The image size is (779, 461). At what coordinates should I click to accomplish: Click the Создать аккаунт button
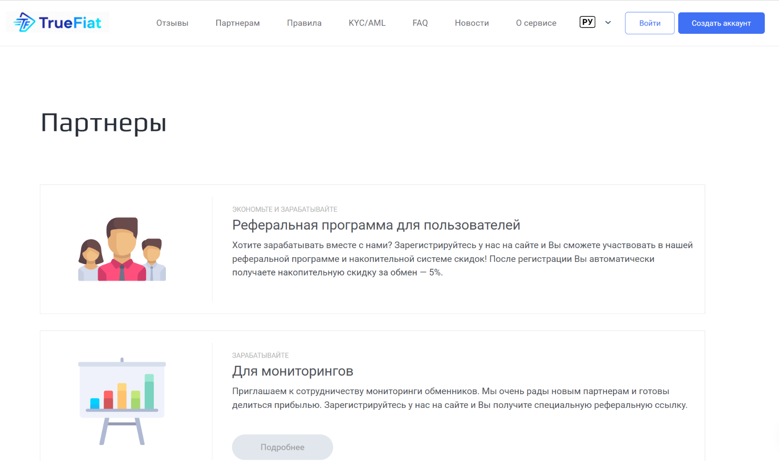pos(721,23)
